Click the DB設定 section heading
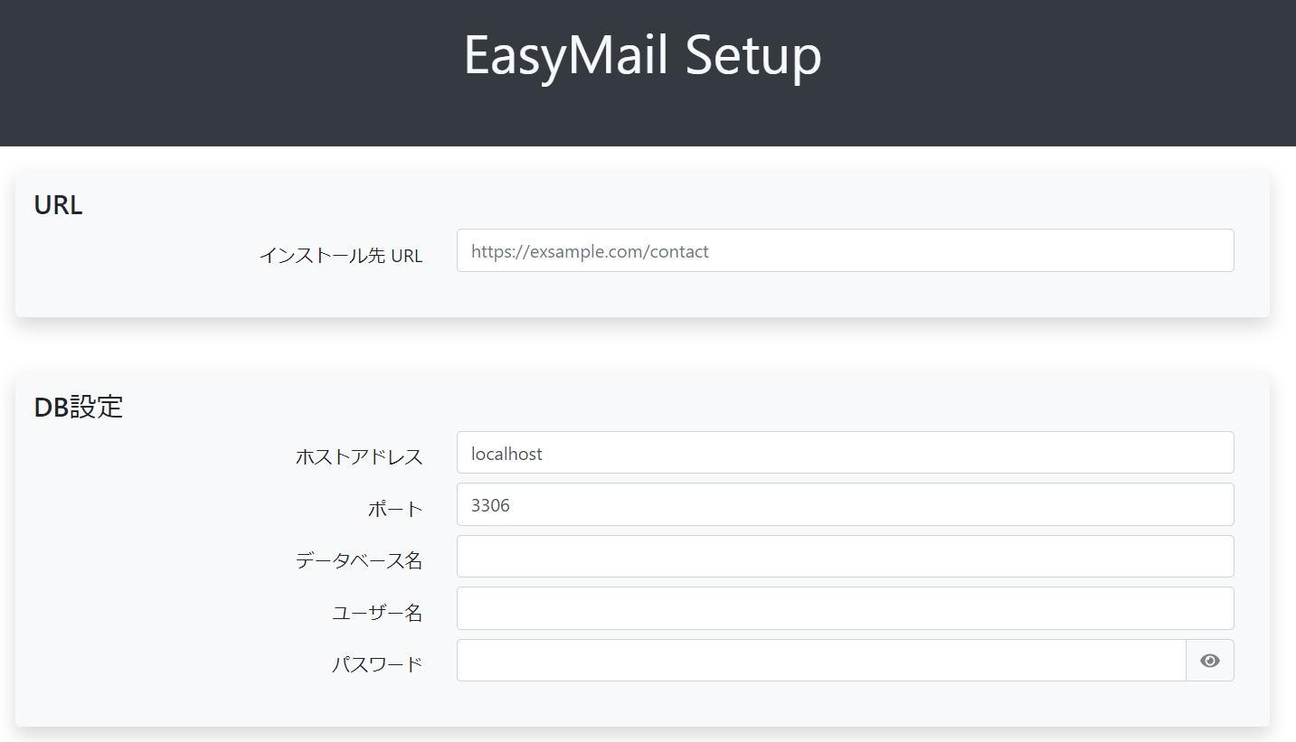The image size is (1296, 742). tap(78, 407)
